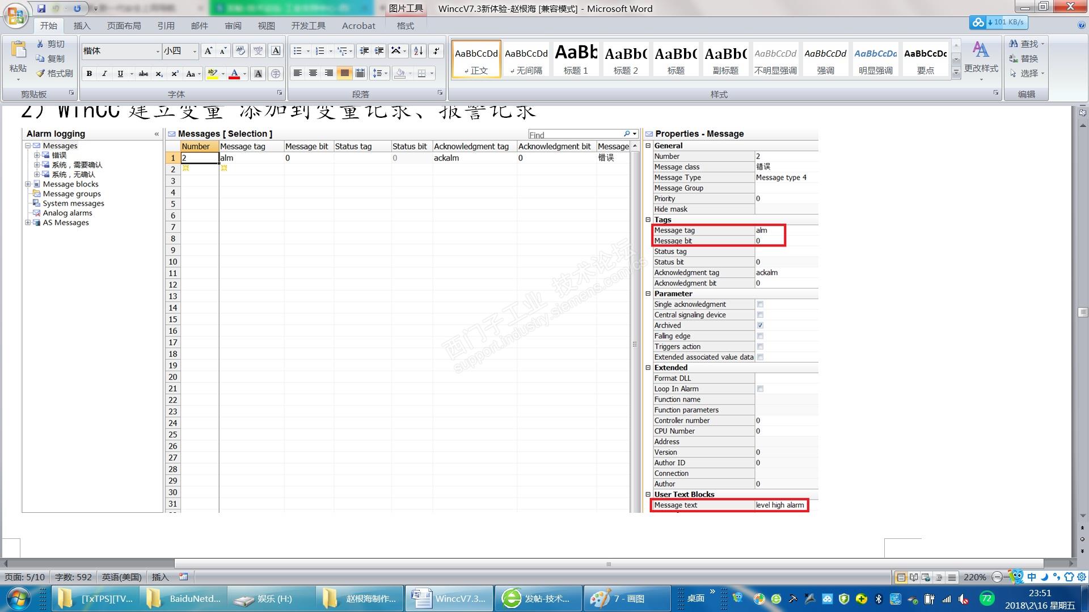Click the bulleted list icon
The width and height of the screenshot is (1089, 612).
coord(297,51)
